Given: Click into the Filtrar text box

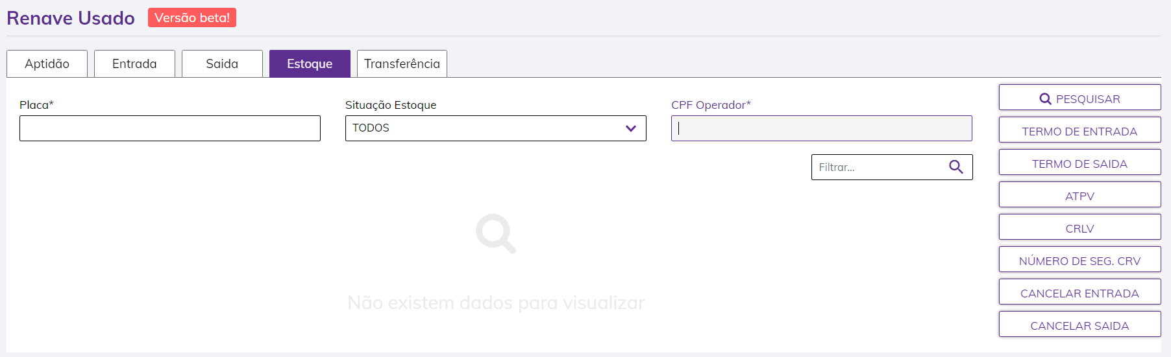Looking at the screenshot, I should pyautogui.click(x=880, y=167).
